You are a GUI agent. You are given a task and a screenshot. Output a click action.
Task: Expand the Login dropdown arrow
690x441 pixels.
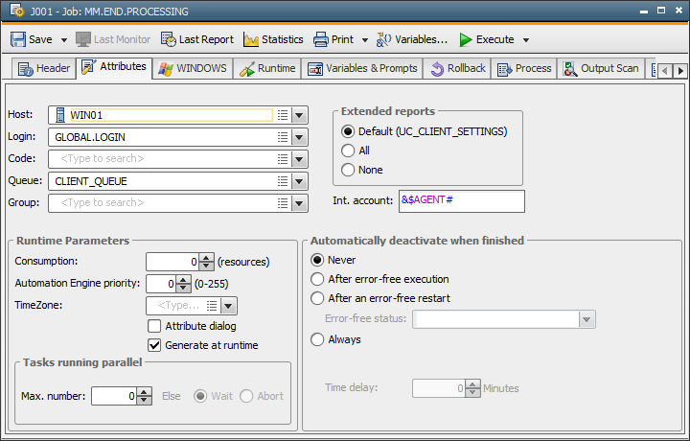point(299,137)
